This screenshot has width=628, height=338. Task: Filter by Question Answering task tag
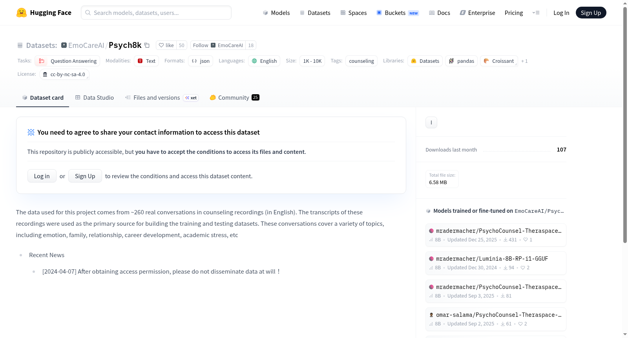[68, 61]
